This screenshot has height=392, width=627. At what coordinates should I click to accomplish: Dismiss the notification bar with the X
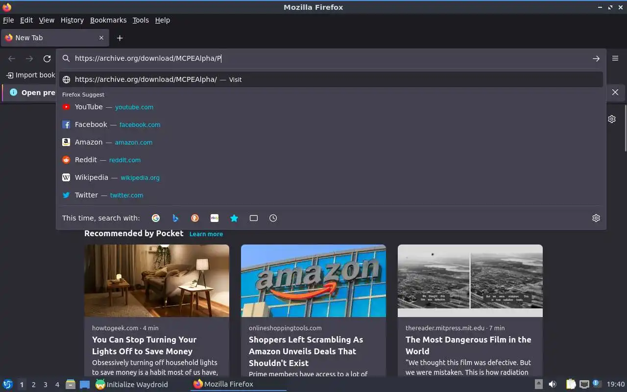[x=615, y=92]
